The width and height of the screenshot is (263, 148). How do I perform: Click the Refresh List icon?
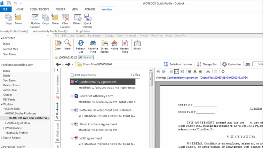[81, 43]
